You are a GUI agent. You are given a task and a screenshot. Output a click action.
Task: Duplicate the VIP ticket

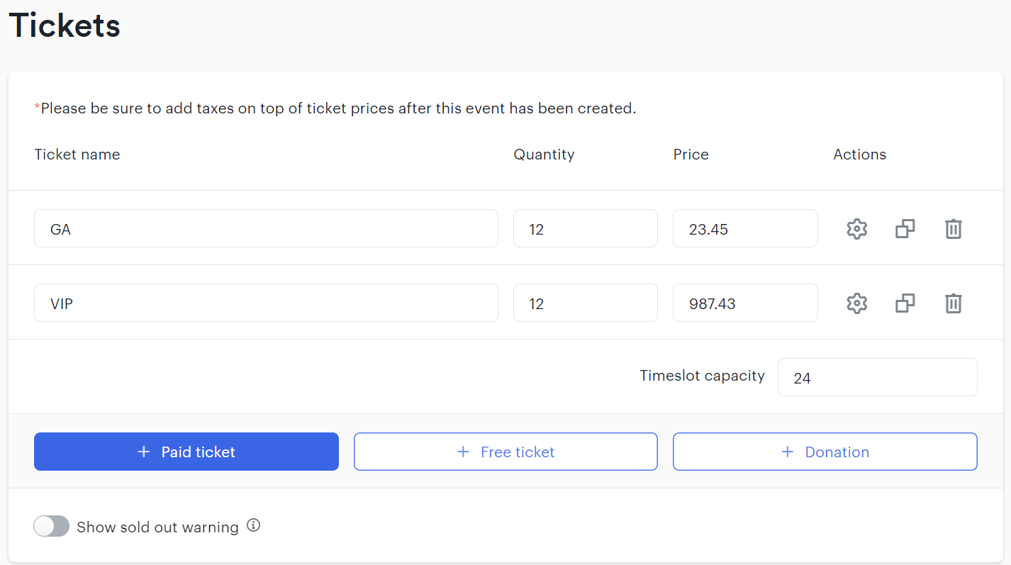[x=905, y=303]
